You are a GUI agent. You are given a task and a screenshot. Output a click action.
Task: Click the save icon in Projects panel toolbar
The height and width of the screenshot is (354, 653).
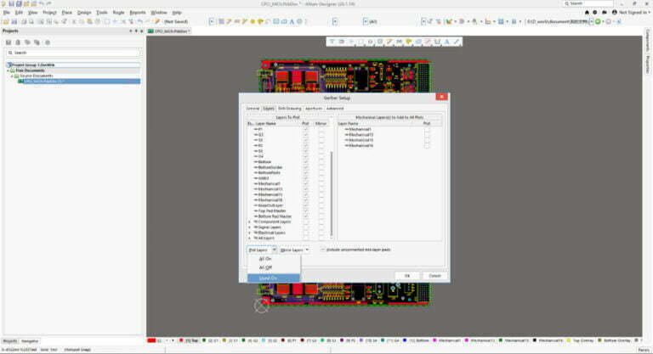7,41
